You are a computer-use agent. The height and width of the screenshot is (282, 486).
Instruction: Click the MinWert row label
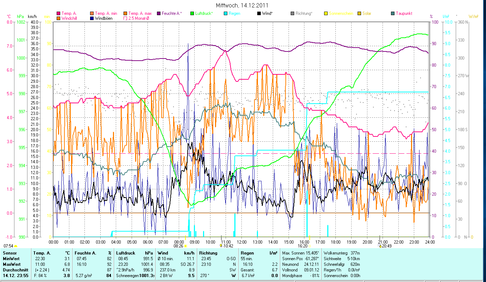click(x=11, y=259)
